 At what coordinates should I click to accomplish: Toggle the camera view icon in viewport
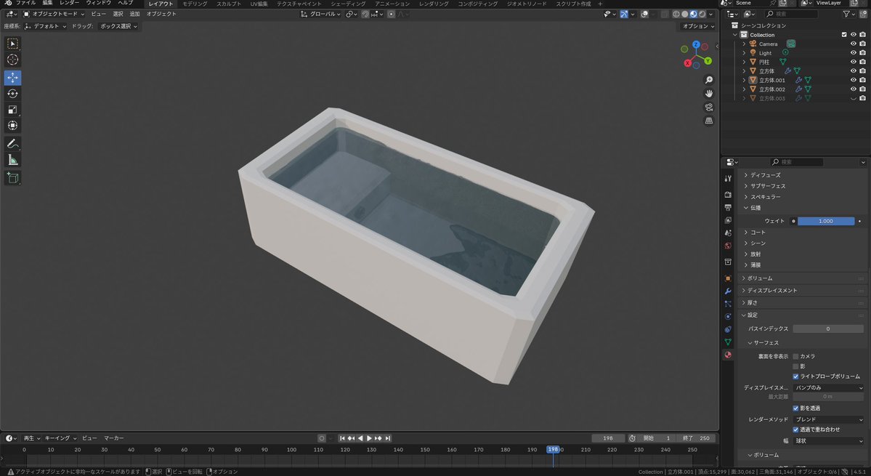(x=709, y=108)
